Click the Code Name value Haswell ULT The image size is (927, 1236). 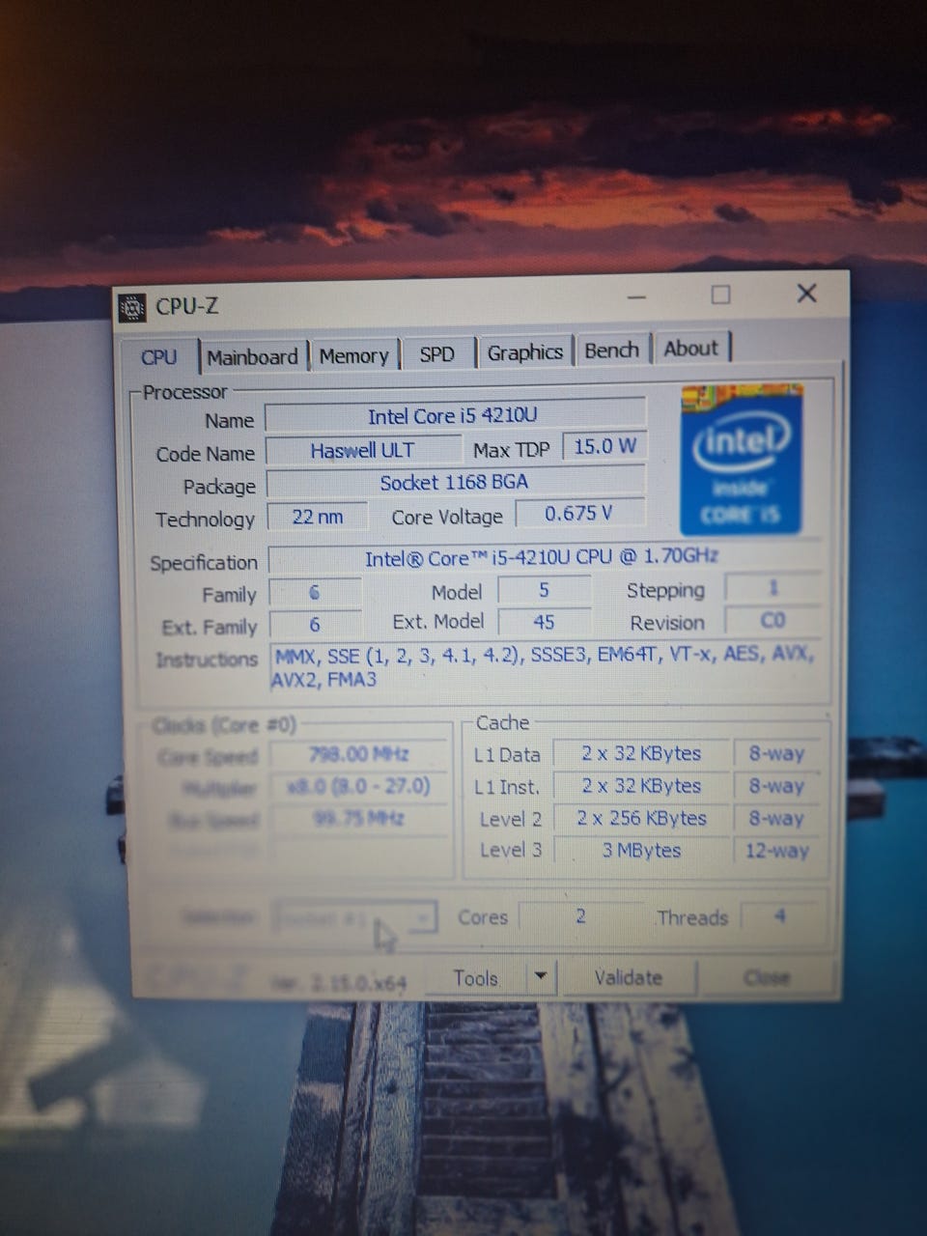[362, 450]
